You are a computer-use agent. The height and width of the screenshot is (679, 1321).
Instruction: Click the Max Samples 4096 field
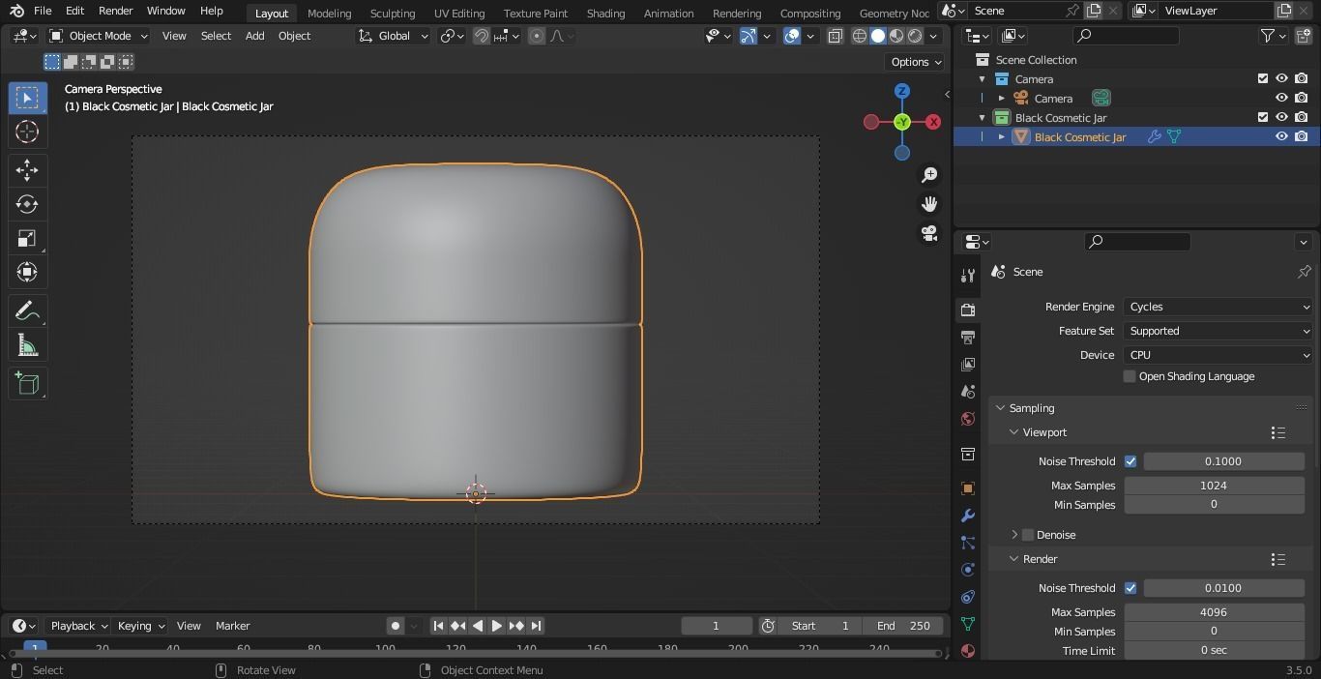[1214, 612]
